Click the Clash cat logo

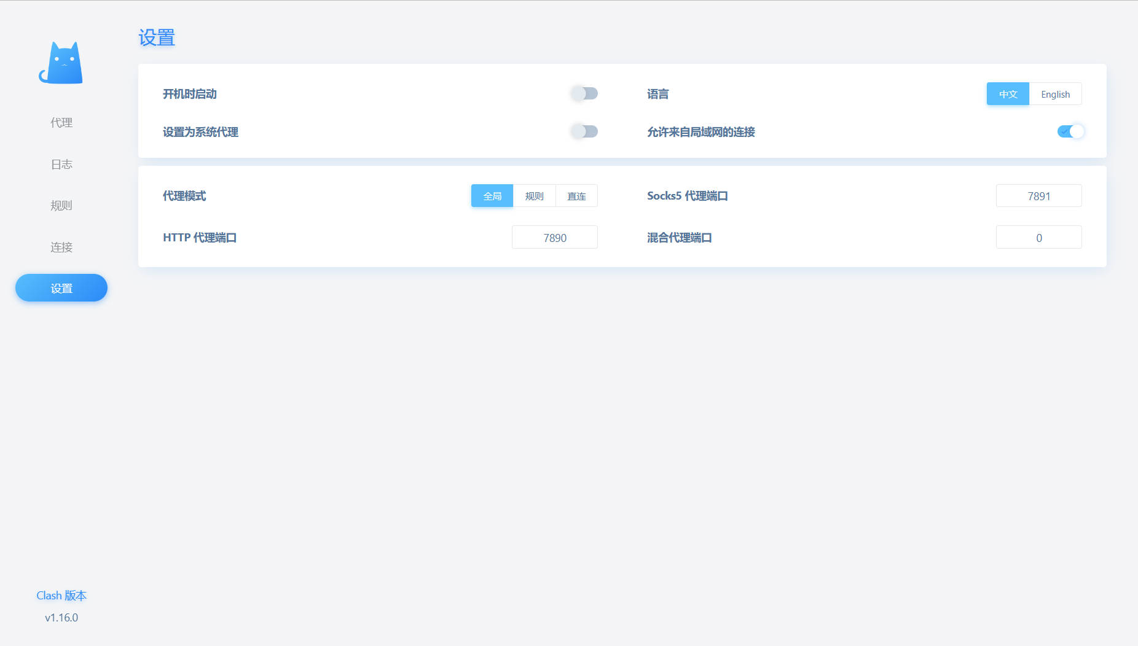pyautogui.click(x=61, y=63)
